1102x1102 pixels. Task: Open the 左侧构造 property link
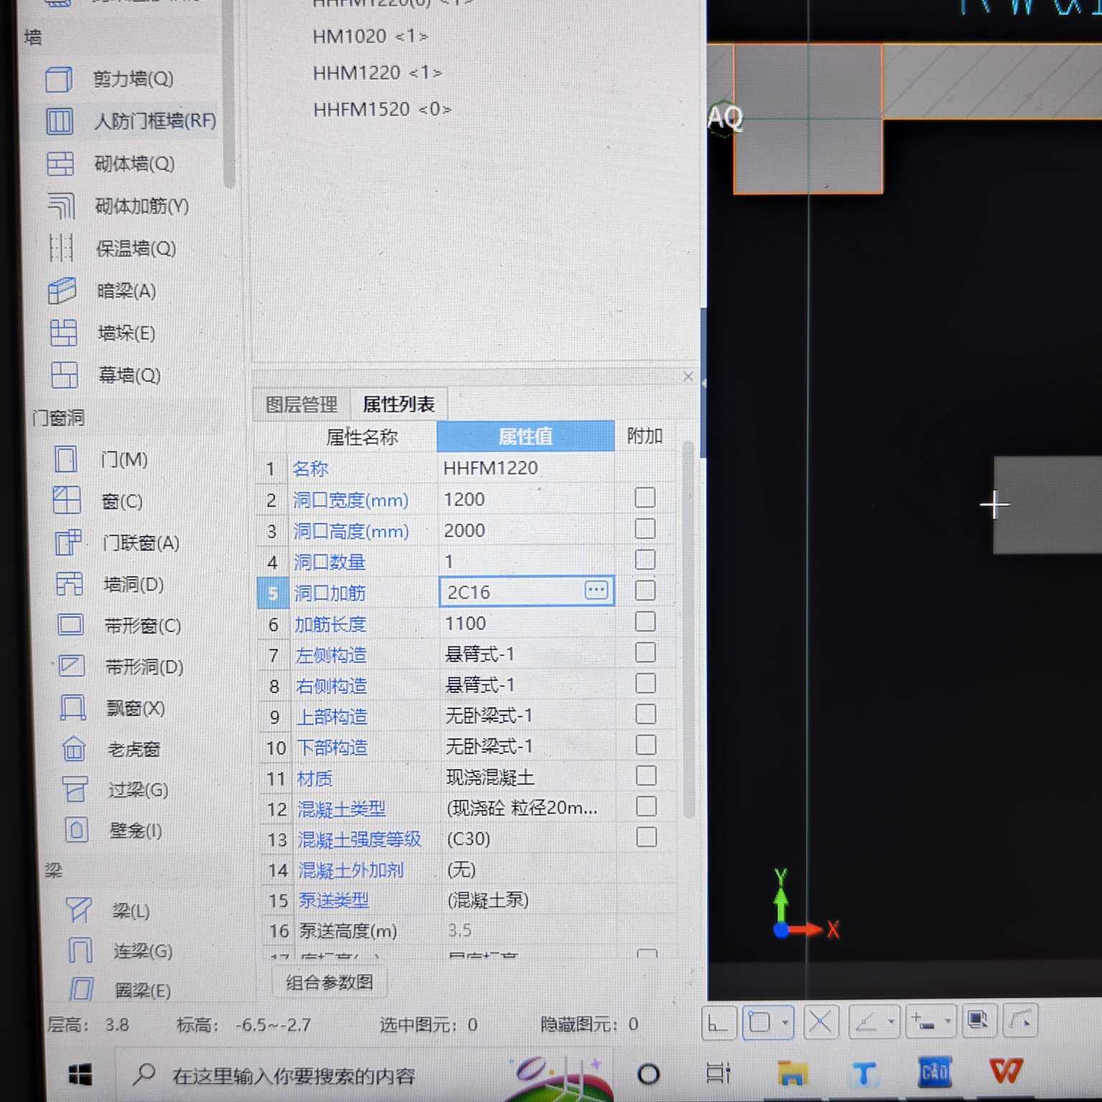(331, 655)
